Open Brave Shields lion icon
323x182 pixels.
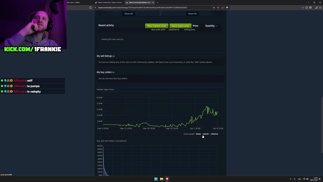click(x=227, y=8)
